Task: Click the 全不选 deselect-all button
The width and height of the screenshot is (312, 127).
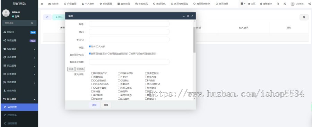Action: [80, 69]
